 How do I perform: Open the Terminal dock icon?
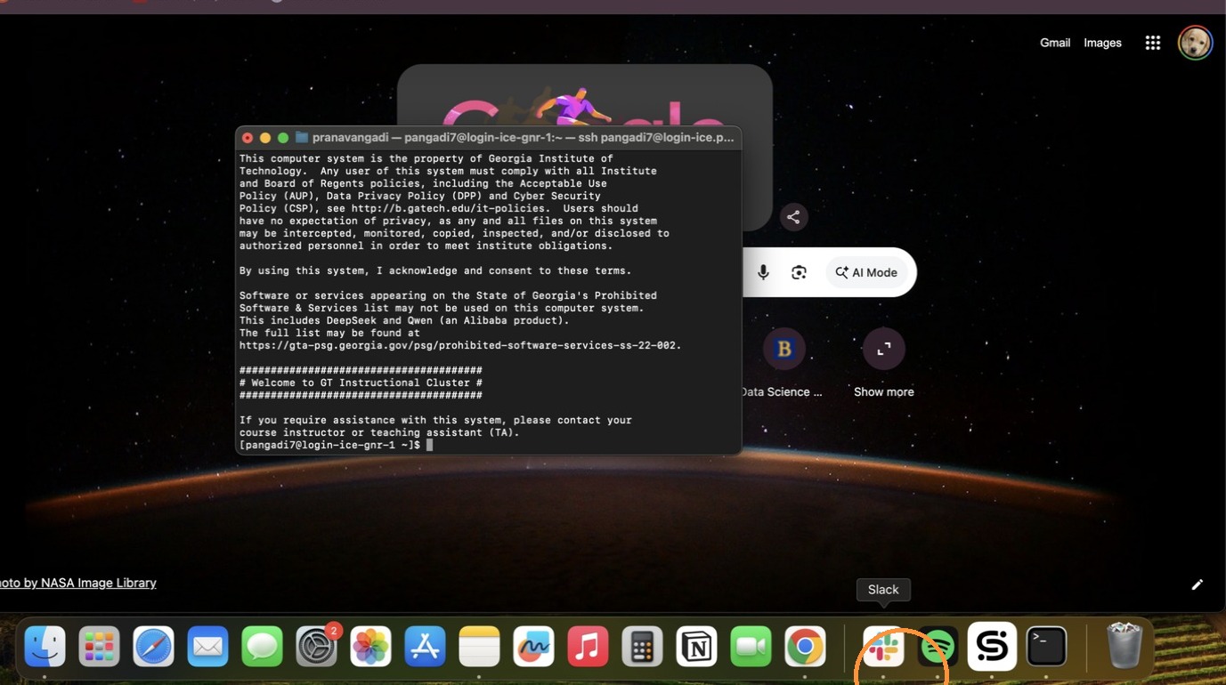tap(1046, 647)
